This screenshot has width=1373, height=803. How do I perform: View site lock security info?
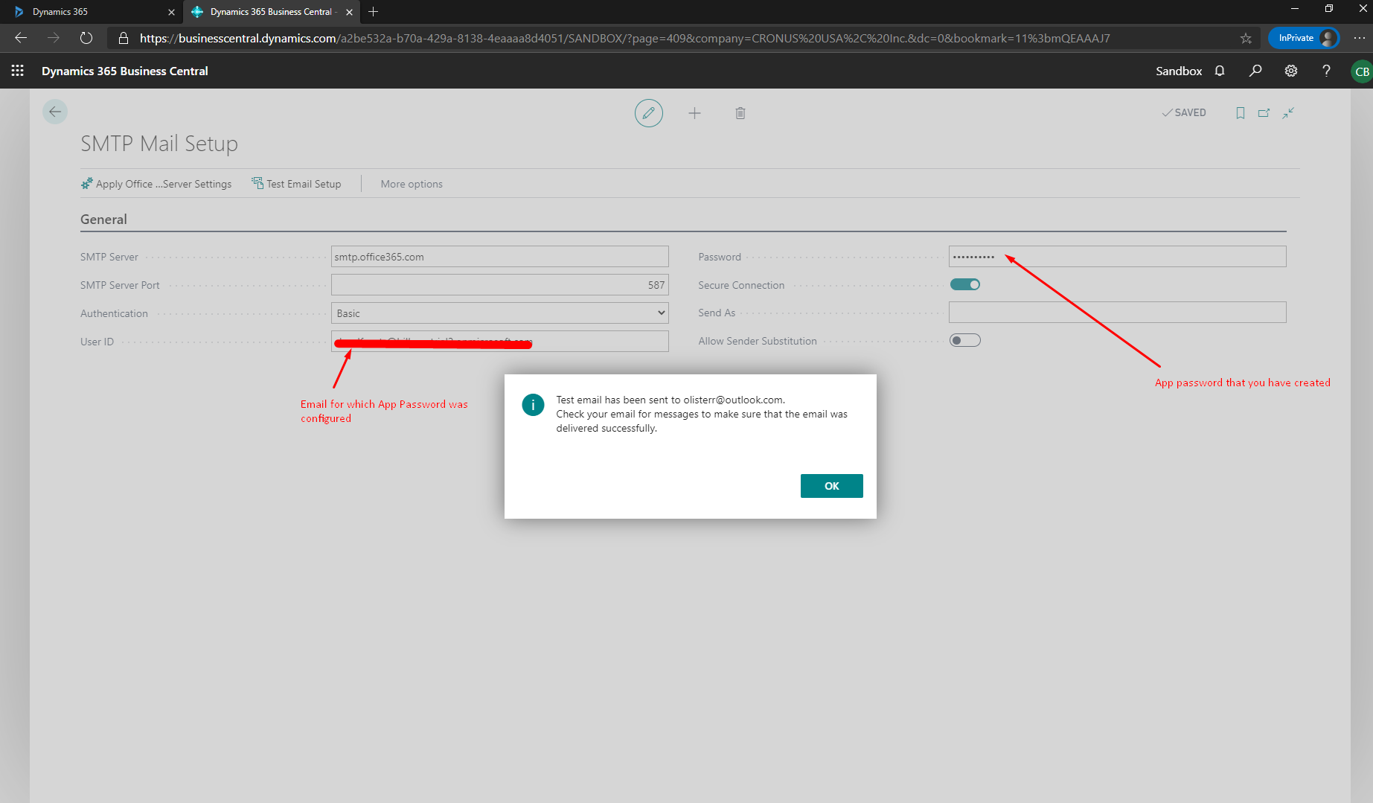(x=124, y=38)
